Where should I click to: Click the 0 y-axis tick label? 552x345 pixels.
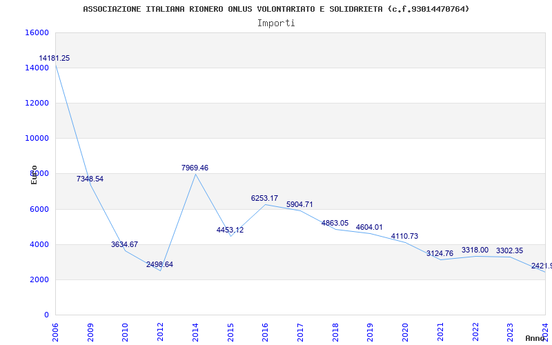point(46,315)
